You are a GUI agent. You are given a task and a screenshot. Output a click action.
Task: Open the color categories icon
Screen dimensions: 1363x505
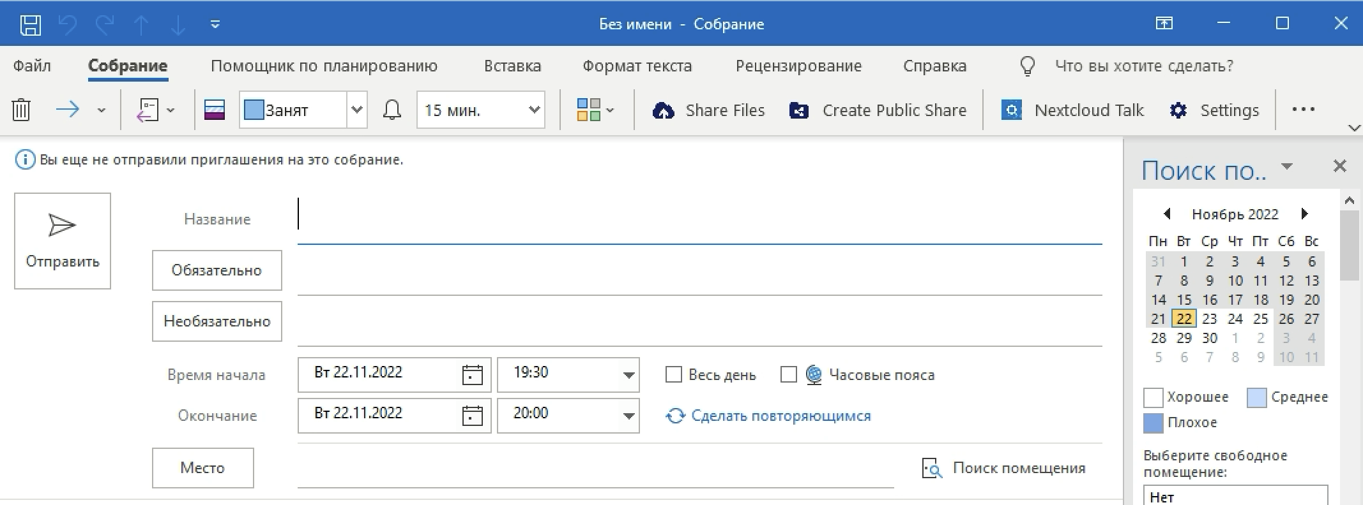[x=588, y=110]
